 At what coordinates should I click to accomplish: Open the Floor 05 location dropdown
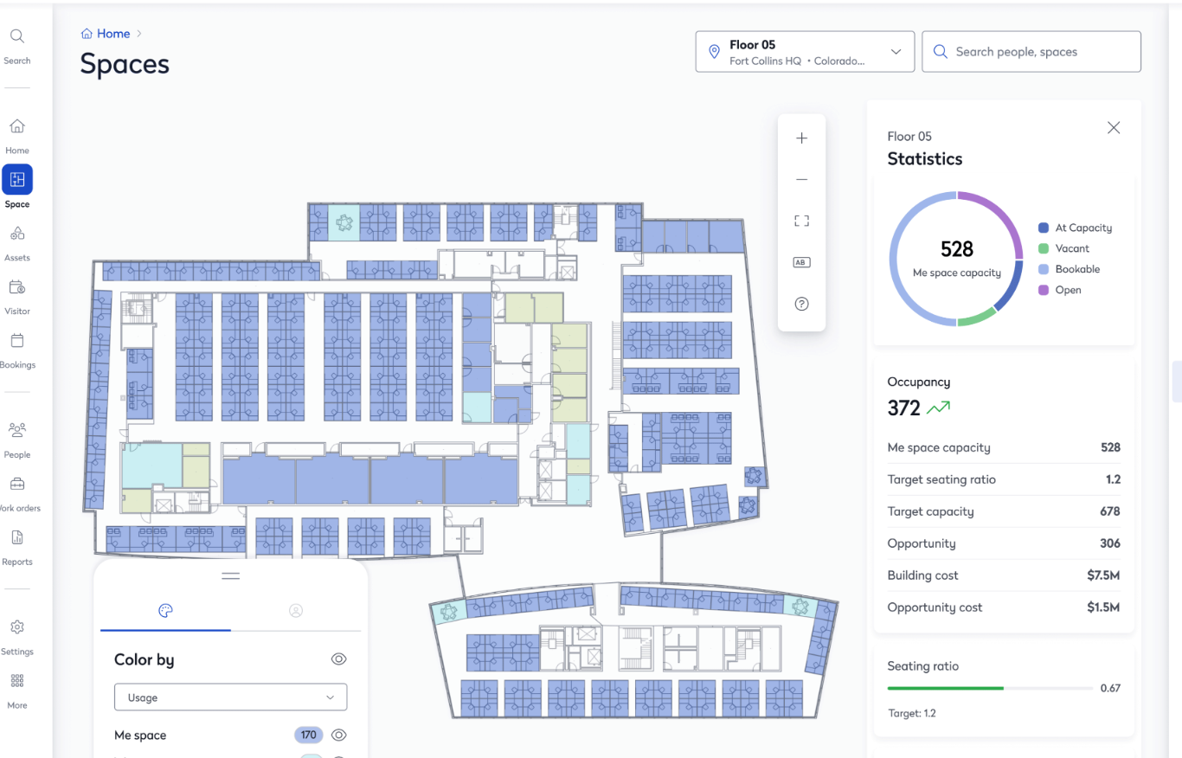tap(805, 52)
